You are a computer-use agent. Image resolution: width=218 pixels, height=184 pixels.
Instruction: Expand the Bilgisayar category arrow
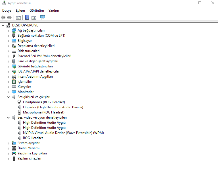point(8,41)
